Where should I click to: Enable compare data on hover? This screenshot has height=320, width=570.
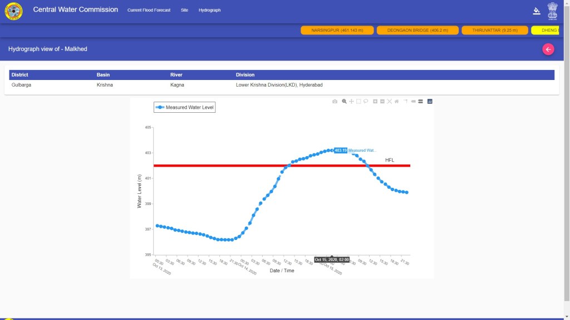coord(420,101)
